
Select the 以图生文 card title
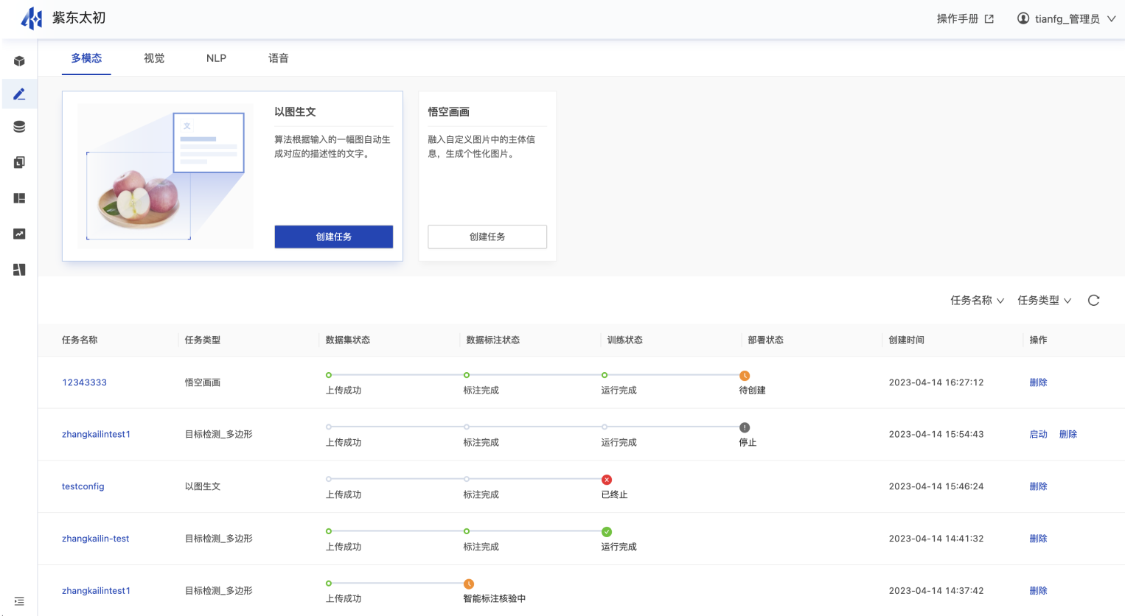295,112
